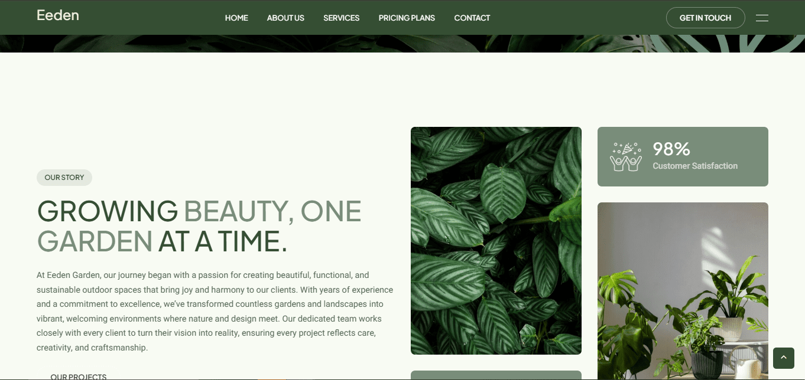Click the customer celebration icon
Screen dimensions: 805x380
pos(626,157)
